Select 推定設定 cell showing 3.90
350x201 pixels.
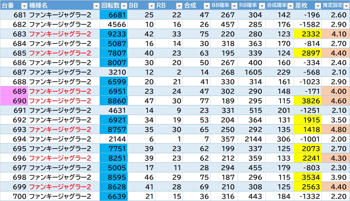pos(335,177)
